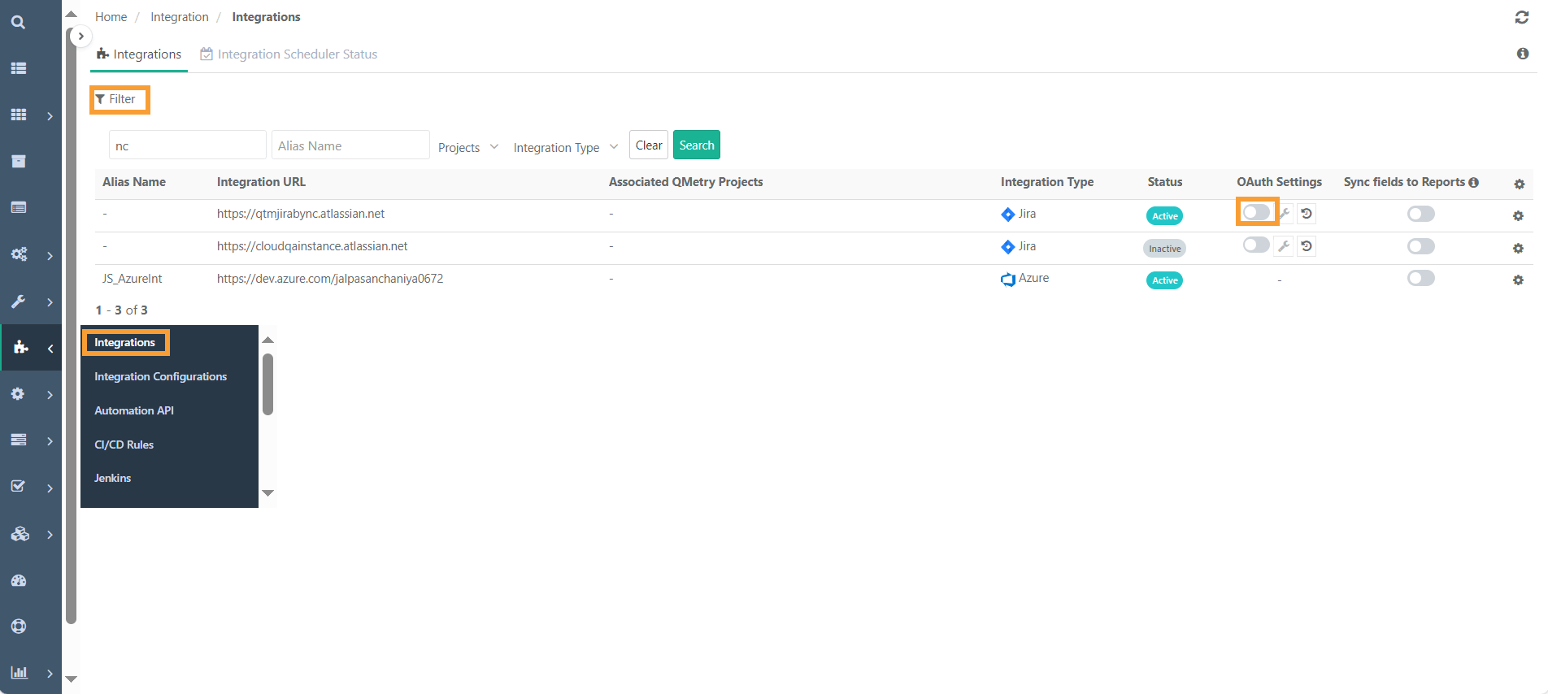Click the Inactive status badge
The width and height of the screenshot is (1548, 694).
(1164, 249)
